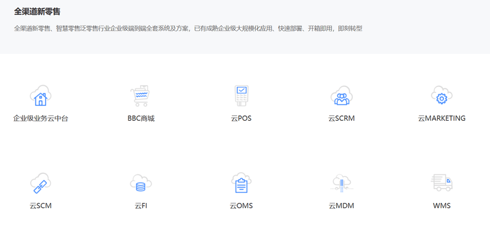Click the cloud chain-link icon above 云SCM

click(41, 183)
